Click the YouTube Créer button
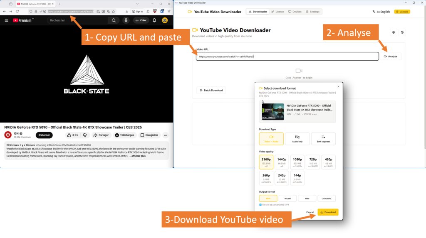The image size is (426, 238). point(141,20)
